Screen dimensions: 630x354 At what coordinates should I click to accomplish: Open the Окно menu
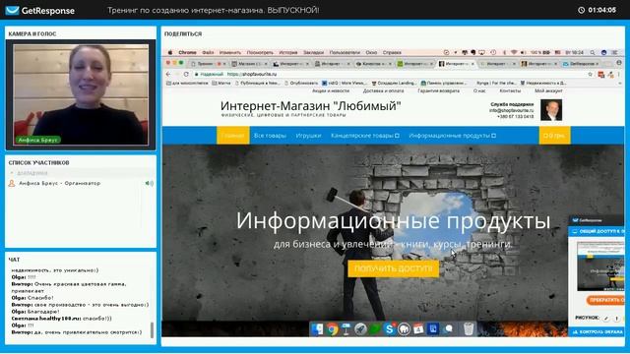371,52
